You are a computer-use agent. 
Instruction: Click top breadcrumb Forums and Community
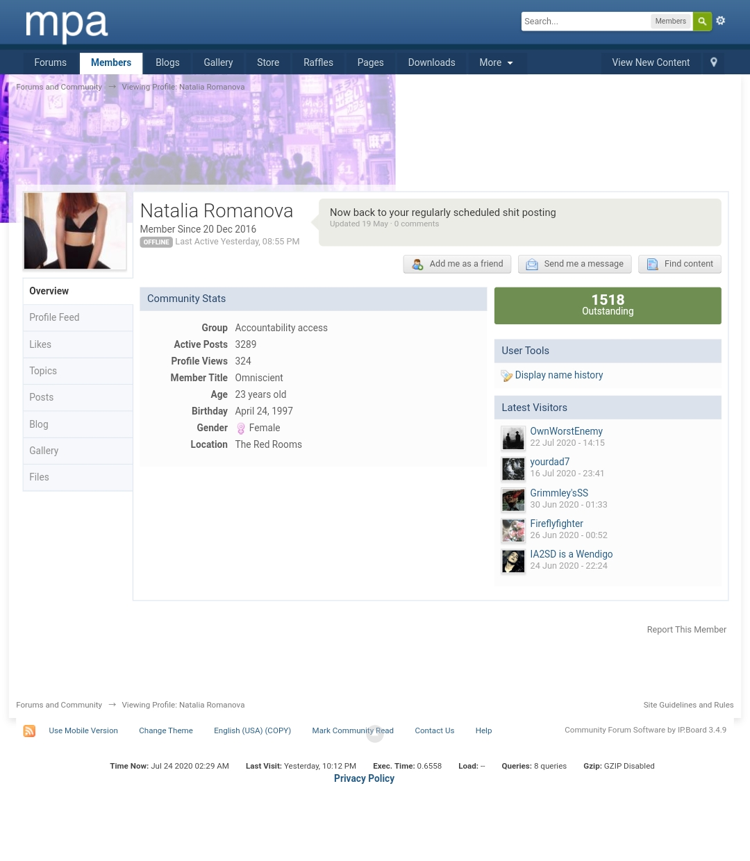click(59, 87)
